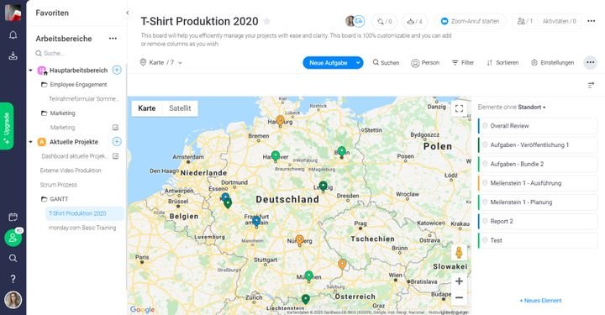Switch map to Karte view
Viewport: 605px width, 315px height.
pyautogui.click(x=146, y=108)
